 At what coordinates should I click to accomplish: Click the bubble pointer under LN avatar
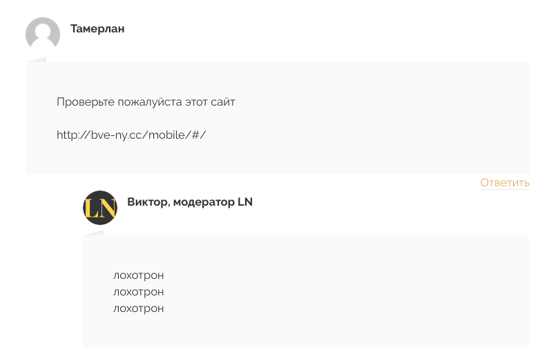pyautogui.click(x=94, y=233)
